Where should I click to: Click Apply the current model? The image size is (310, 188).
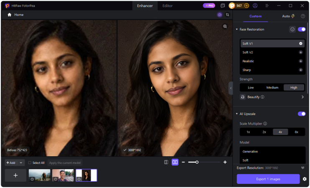pyautogui.click(x=65, y=163)
